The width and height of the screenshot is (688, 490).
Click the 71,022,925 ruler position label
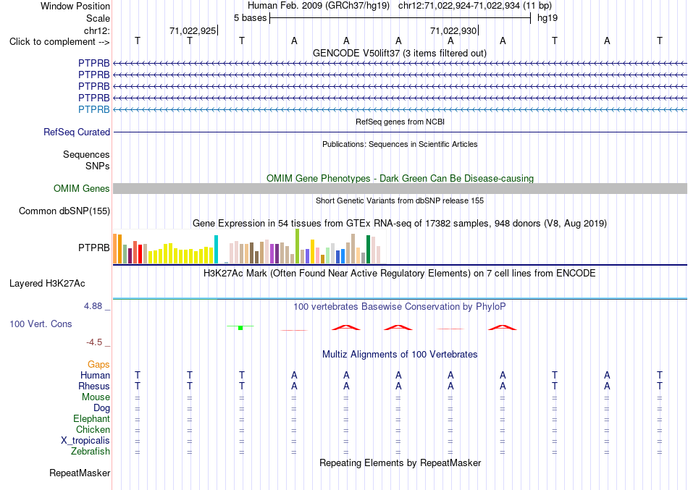point(193,30)
